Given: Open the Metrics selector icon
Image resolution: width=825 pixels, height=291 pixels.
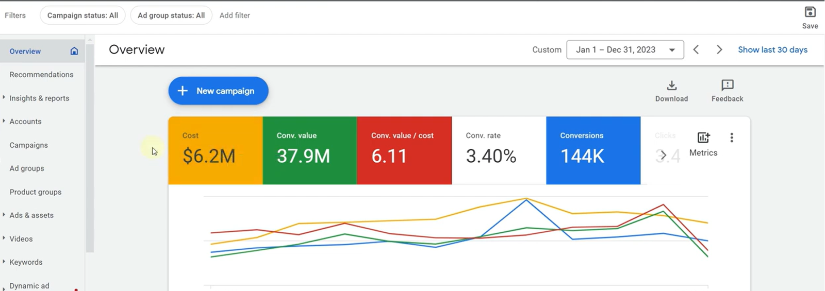Looking at the screenshot, I should 703,138.
